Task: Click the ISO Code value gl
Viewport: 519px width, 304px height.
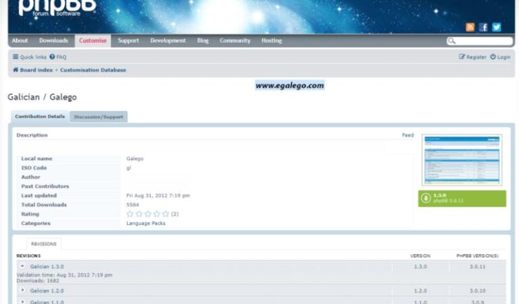Action: 129,168
